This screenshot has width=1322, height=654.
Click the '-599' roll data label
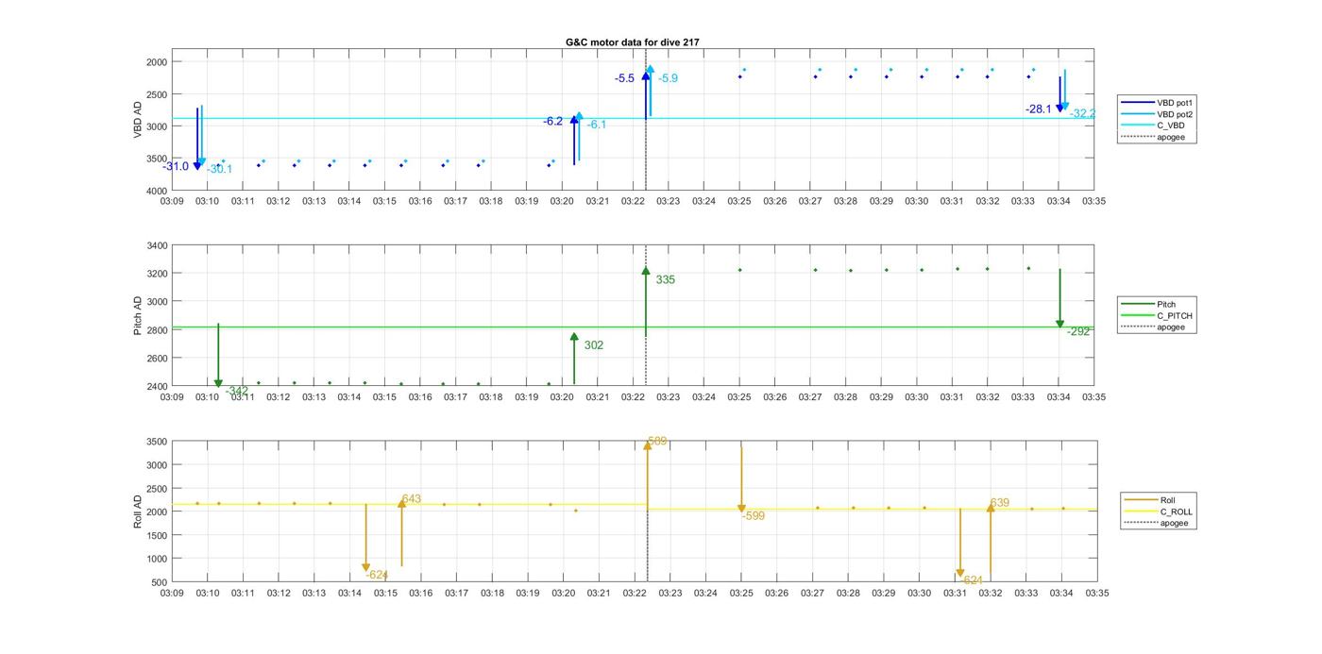[754, 516]
